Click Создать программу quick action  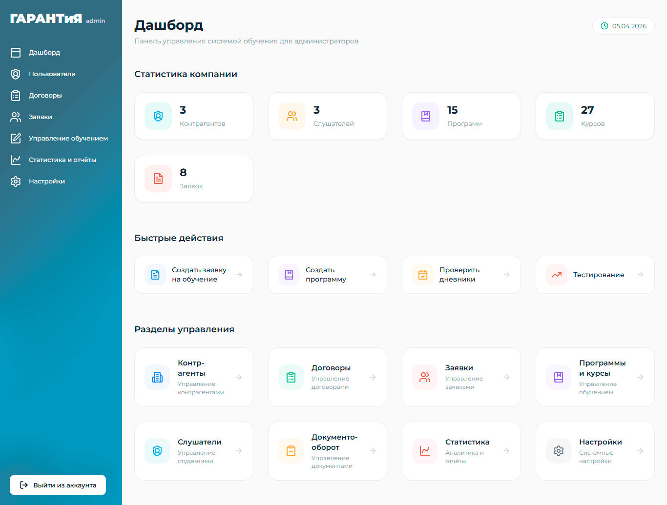click(328, 275)
